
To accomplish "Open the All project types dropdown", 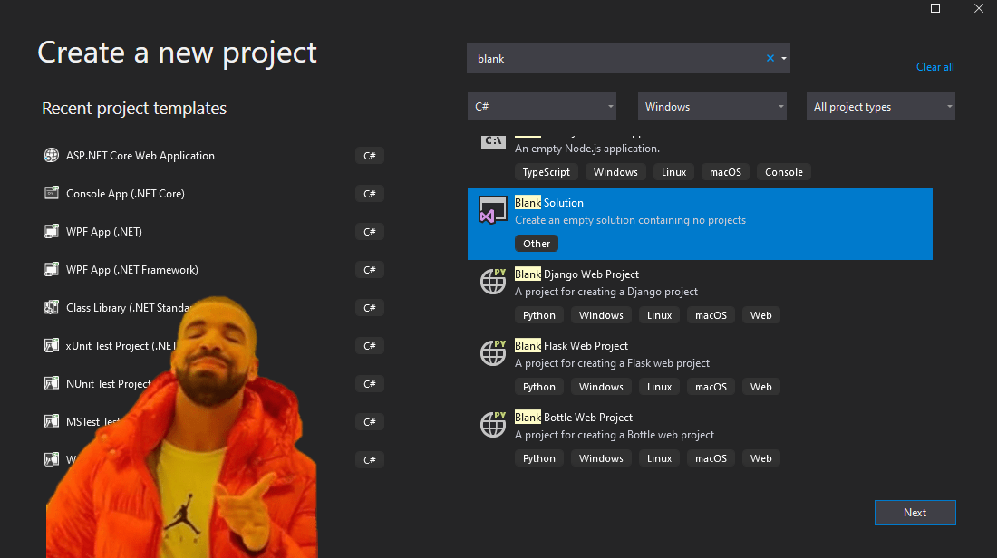I will coord(881,106).
